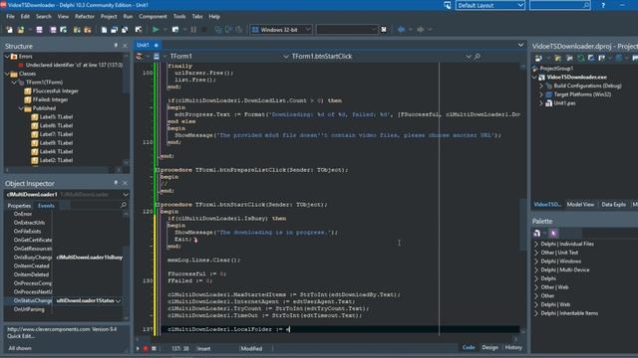The height and width of the screenshot is (358, 638).
Task: Click the Save All toolbar icon
Action: pyautogui.click(x=53, y=30)
